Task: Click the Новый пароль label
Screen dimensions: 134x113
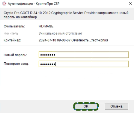Action: coord(15,55)
